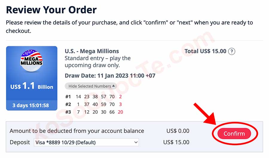
Task: Collapse the Hide Selected Numbers toggle
Action: pyautogui.click(x=91, y=86)
